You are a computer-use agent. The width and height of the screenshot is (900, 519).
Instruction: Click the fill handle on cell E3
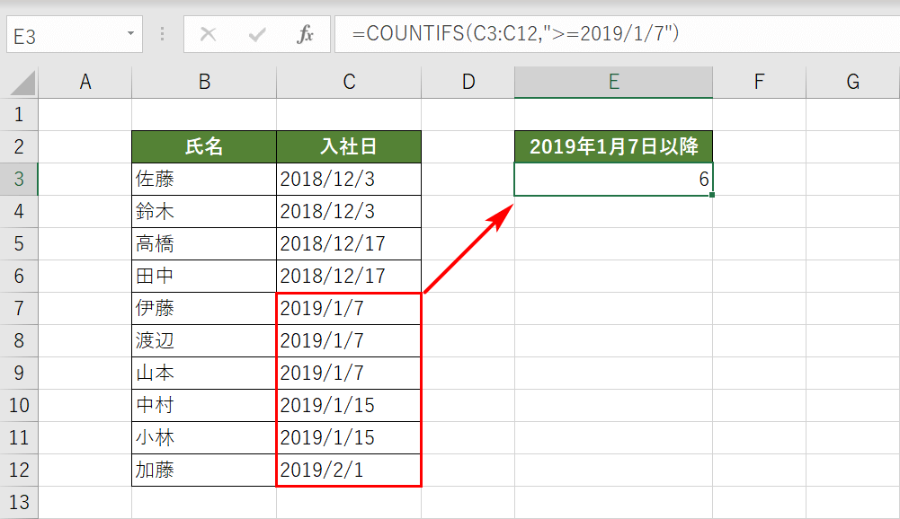(711, 194)
